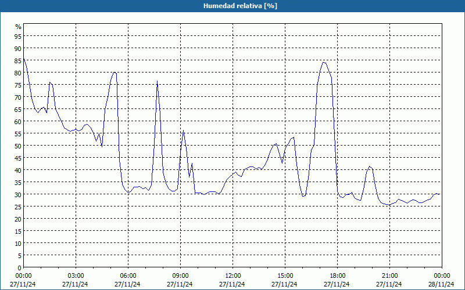Click the 15:00 time axis label
This screenshot has width=465, height=290.
285,276
